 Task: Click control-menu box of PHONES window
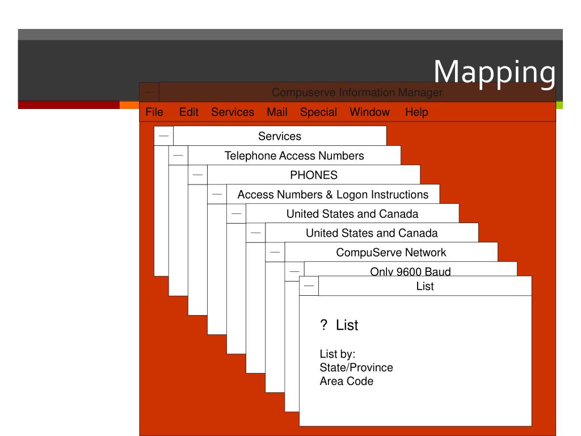pyautogui.click(x=197, y=175)
